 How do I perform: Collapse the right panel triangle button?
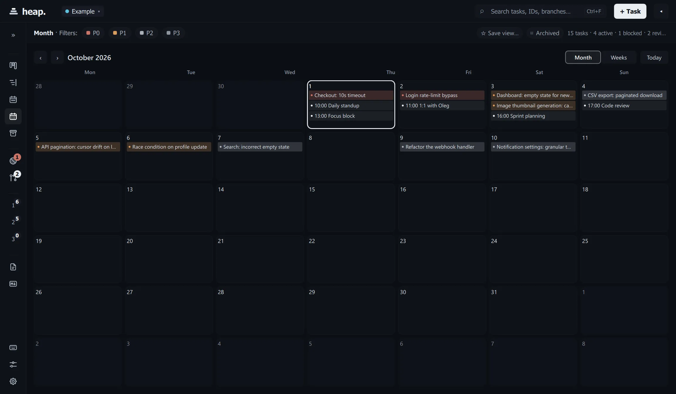coord(661,11)
